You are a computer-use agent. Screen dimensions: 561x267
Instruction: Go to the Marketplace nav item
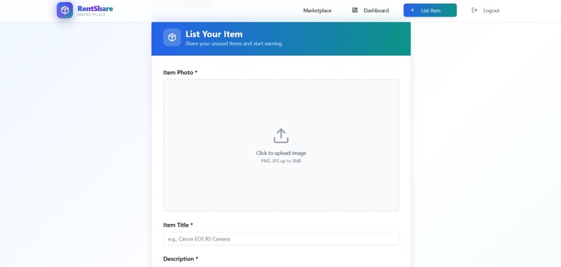click(x=317, y=10)
